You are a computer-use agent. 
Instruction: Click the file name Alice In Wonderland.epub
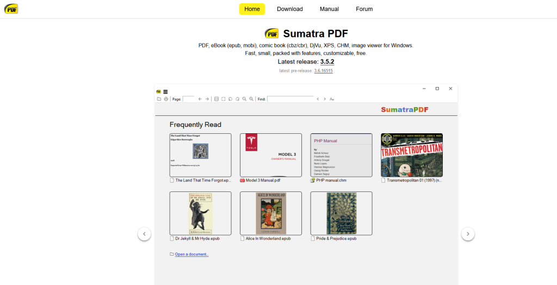[x=268, y=239]
